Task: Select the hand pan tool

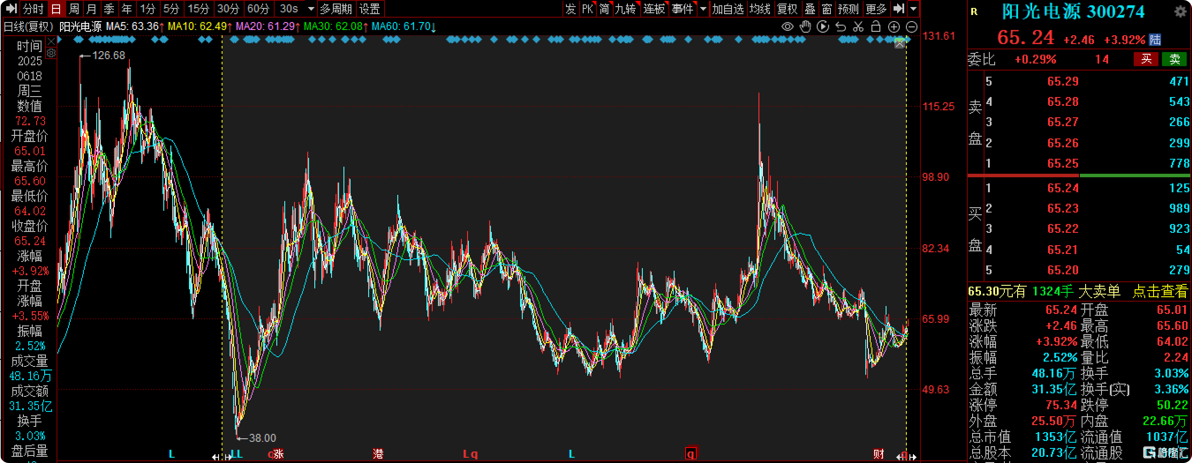Action: [805, 27]
